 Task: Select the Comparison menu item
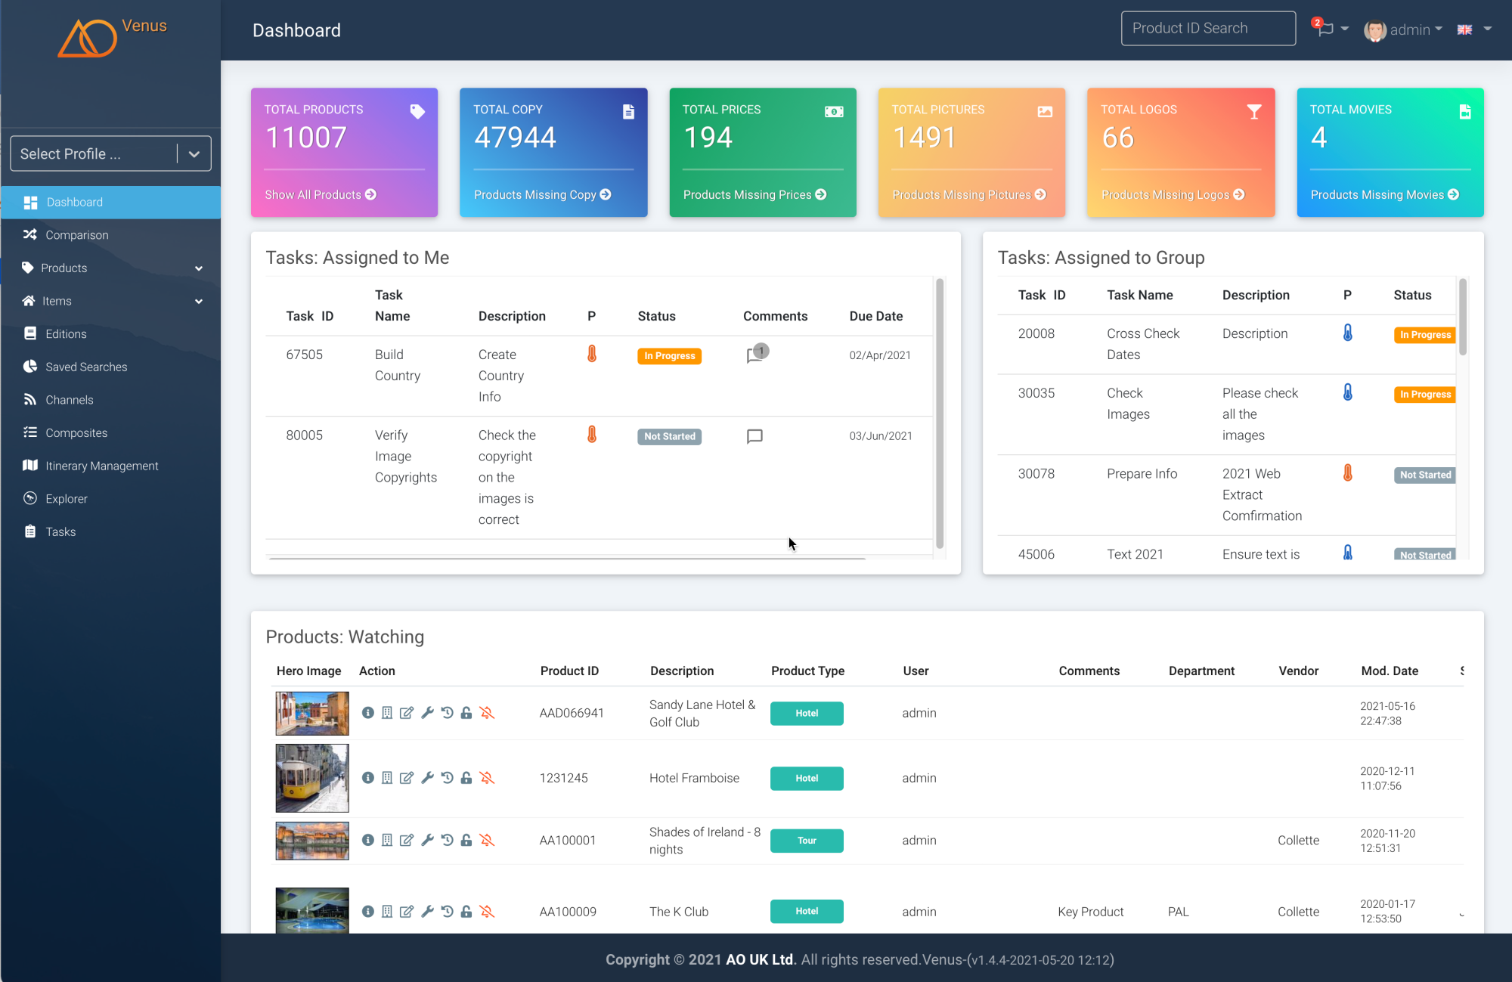click(x=76, y=235)
